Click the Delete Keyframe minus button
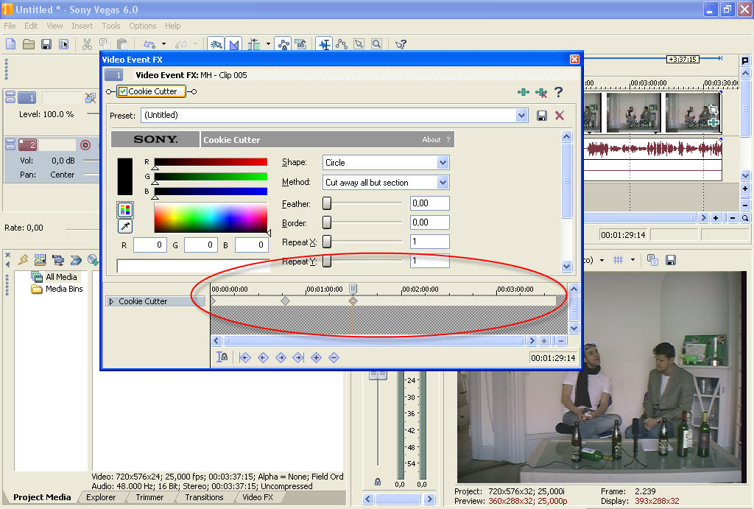This screenshot has width=754, height=509. pyautogui.click(x=334, y=357)
